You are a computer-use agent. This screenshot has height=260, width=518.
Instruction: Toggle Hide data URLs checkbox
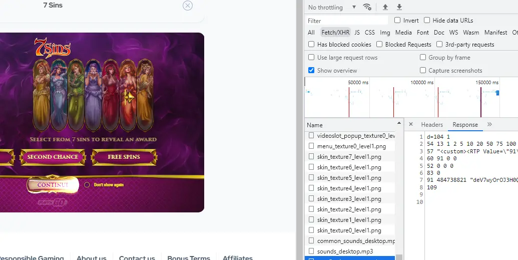(427, 20)
